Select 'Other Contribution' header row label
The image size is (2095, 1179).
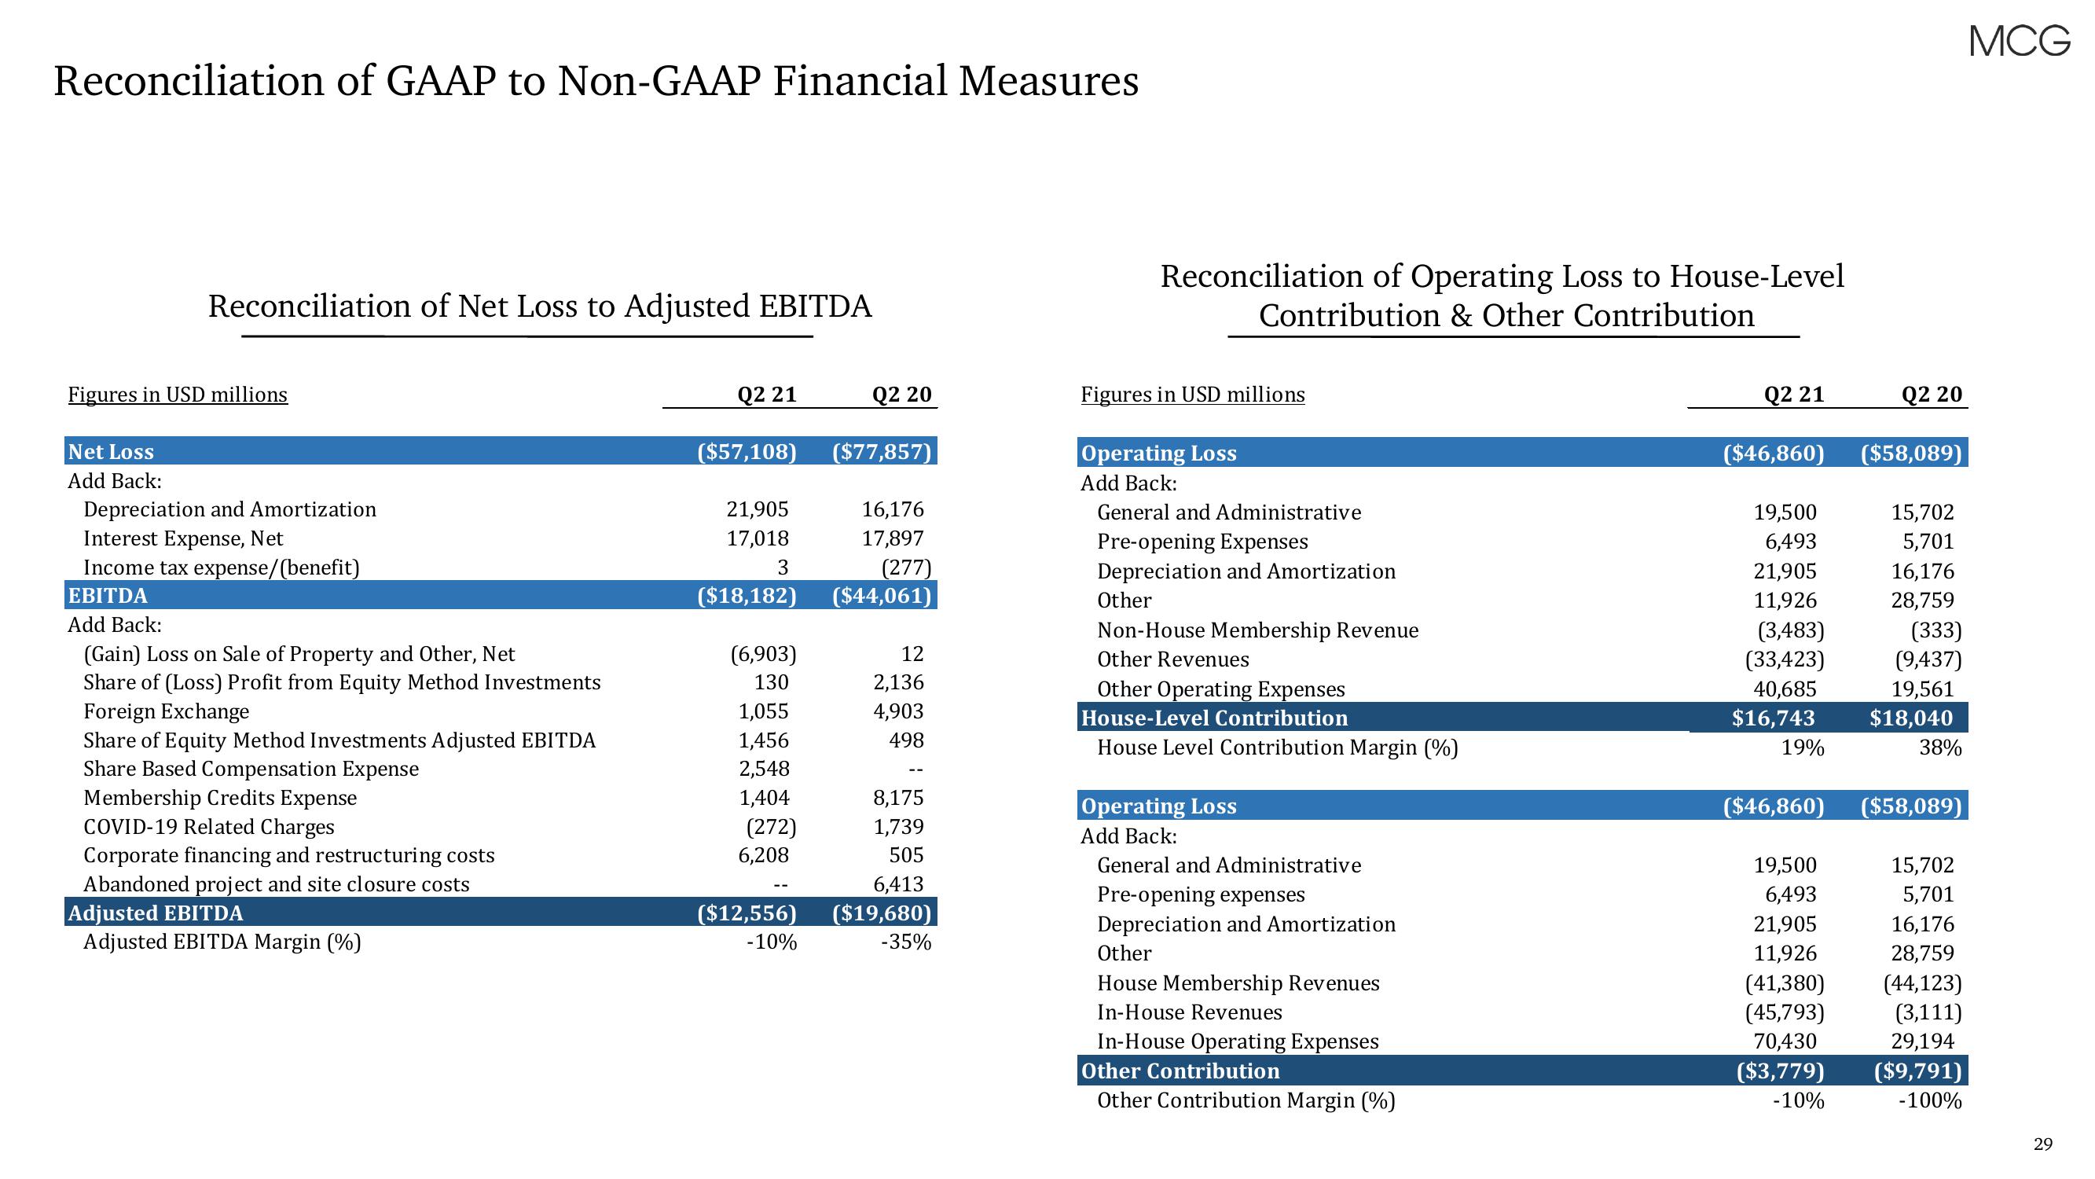(1180, 1071)
